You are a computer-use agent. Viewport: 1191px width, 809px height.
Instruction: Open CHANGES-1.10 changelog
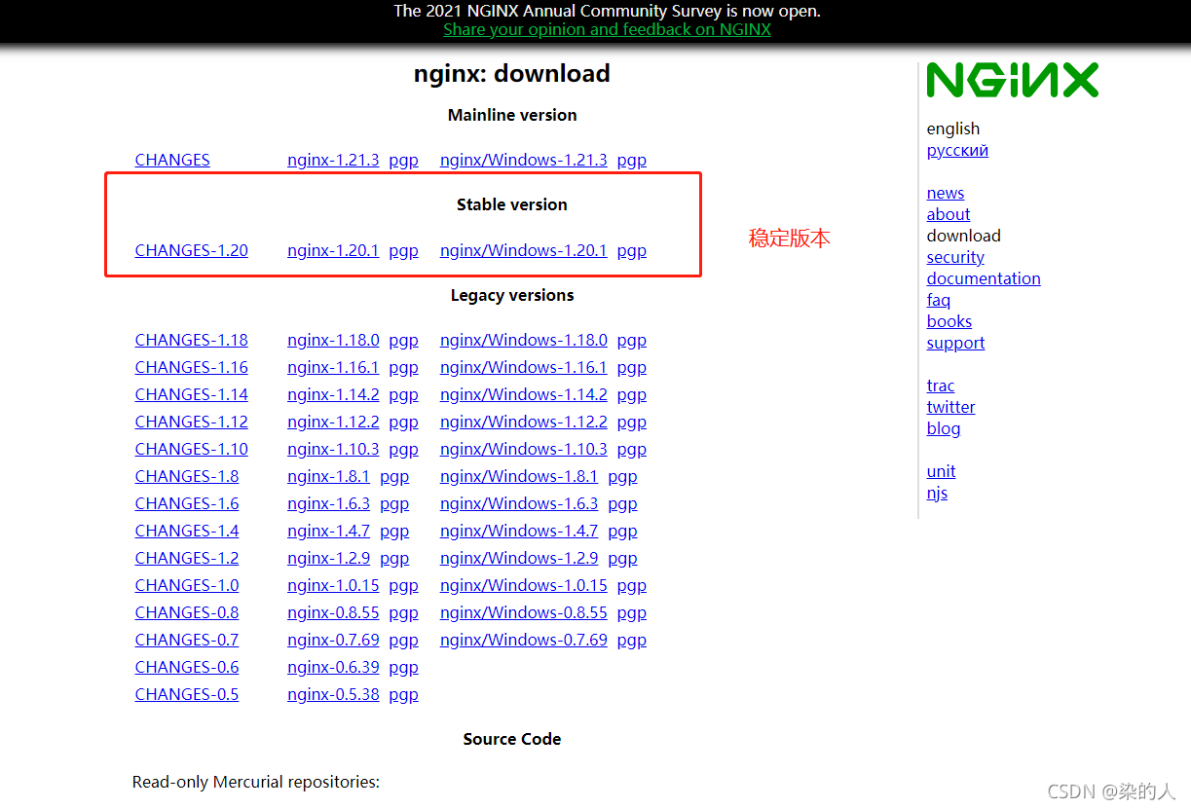[x=191, y=449]
